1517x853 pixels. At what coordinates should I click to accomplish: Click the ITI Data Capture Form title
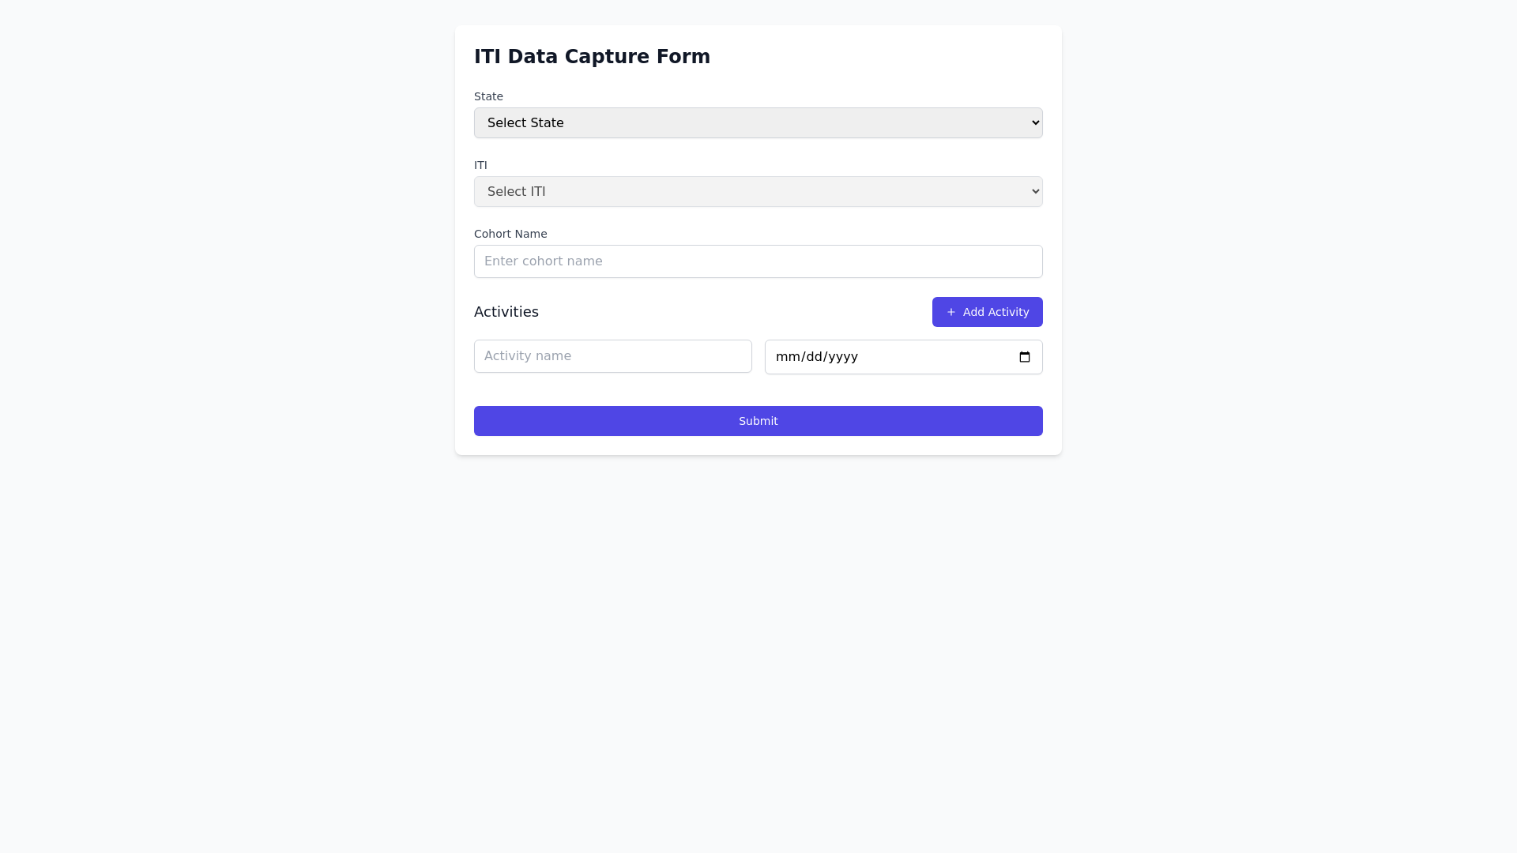click(593, 56)
